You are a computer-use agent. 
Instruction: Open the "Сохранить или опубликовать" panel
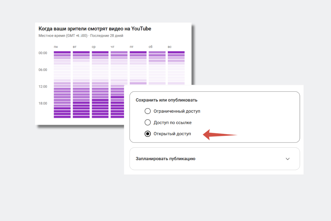167,100
